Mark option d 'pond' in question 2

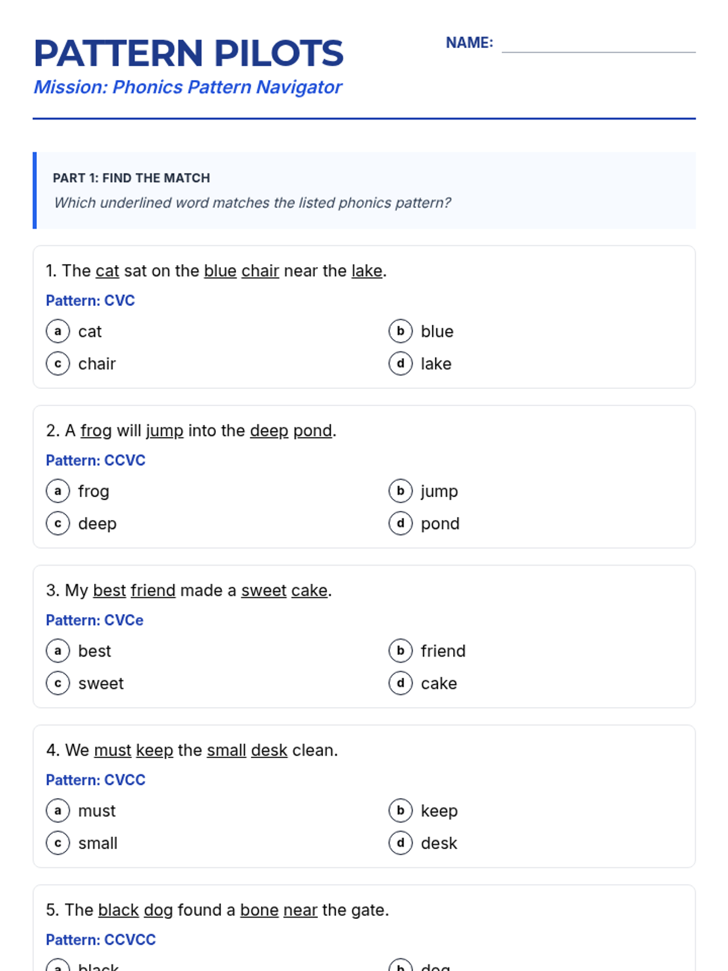400,523
